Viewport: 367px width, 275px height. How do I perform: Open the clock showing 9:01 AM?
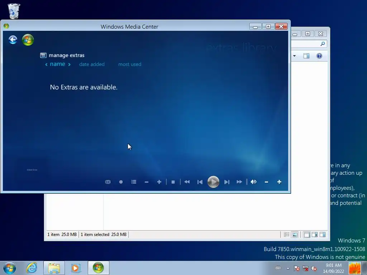click(334, 268)
